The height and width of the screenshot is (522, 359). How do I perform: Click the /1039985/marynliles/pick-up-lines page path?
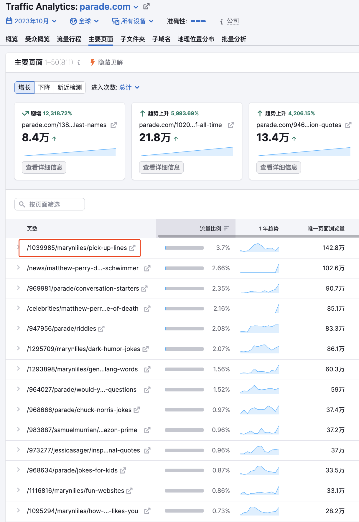77,248
